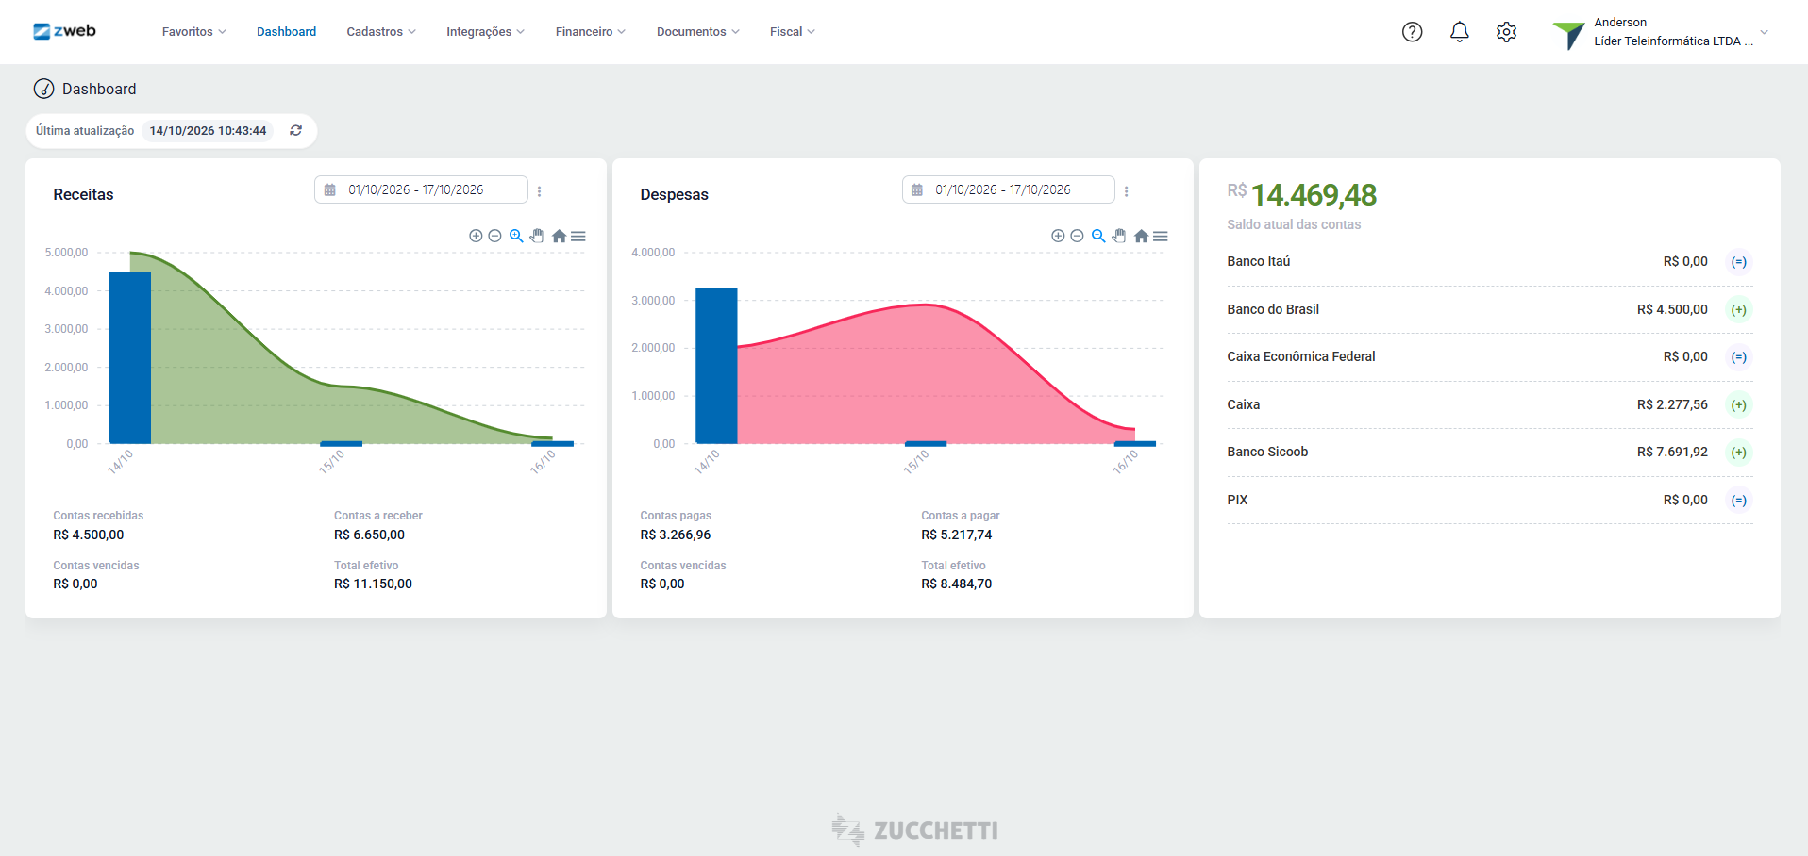The height and width of the screenshot is (856, 1808).
Task: Click the Banco Itaú equals indicator
Action: coord(1738,262)
